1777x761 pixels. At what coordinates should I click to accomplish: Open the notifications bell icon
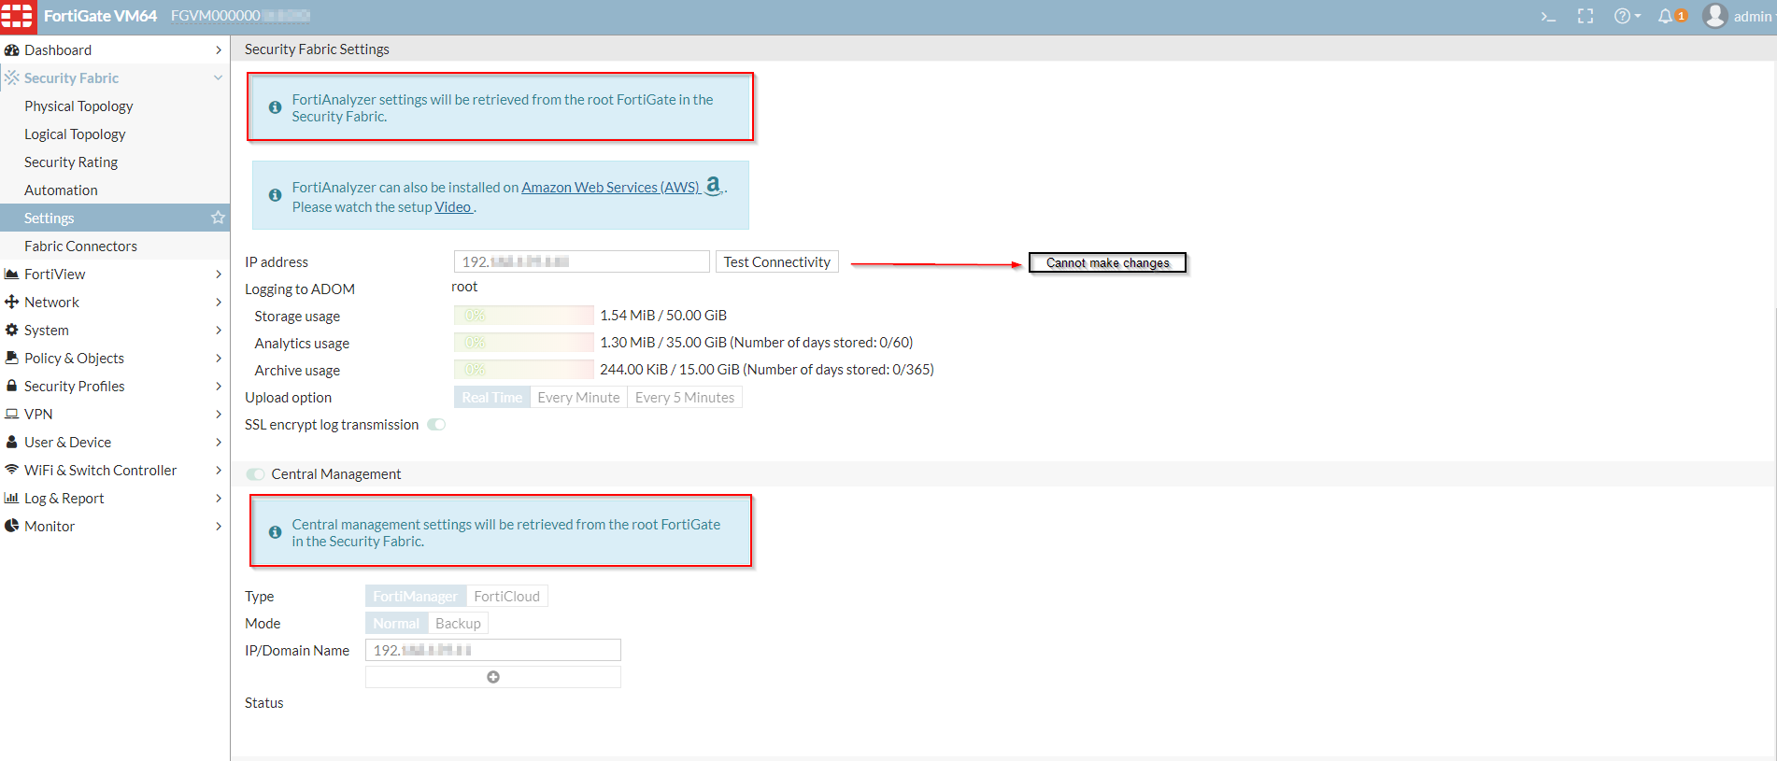point(1666,16)
